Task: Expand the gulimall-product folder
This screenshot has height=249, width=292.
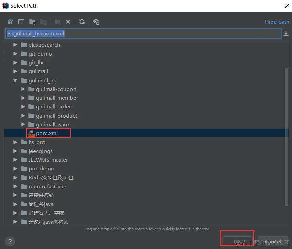Action: (23, 116)
